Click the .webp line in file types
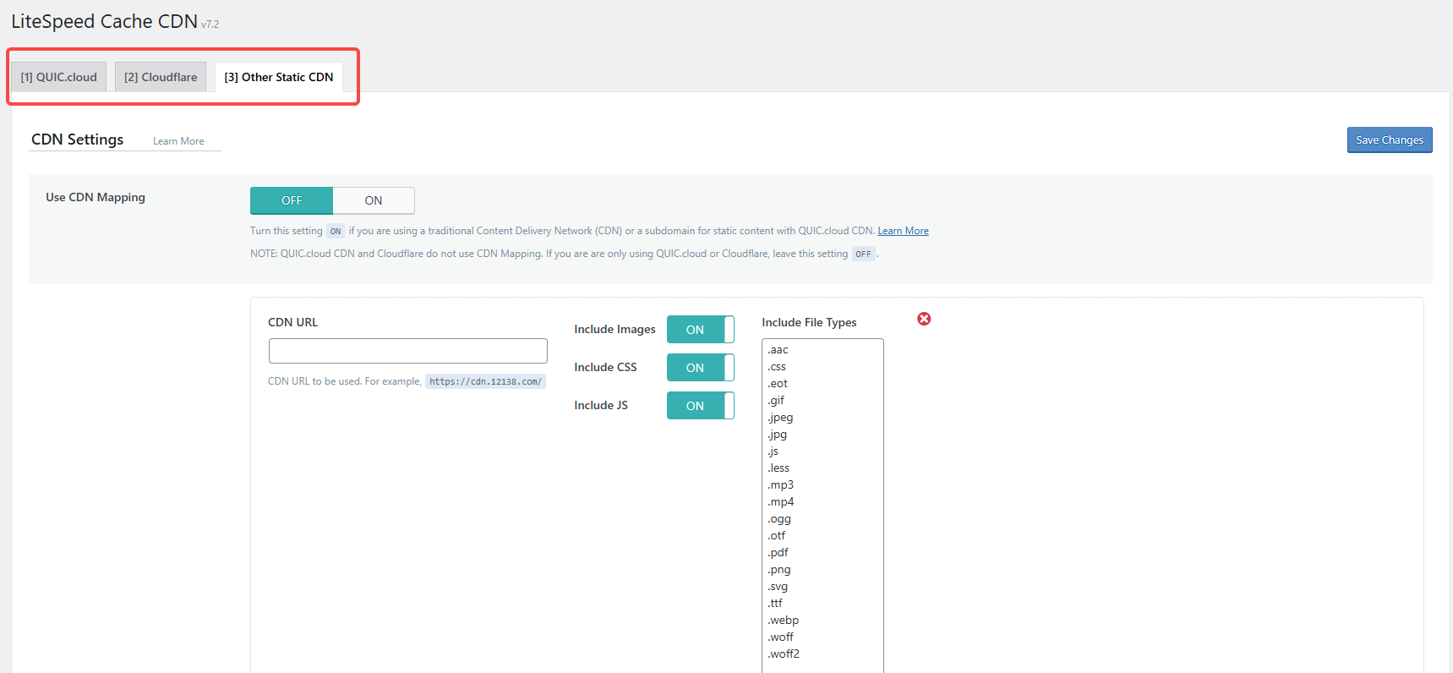1453x673 pixels. pos(784,621)
